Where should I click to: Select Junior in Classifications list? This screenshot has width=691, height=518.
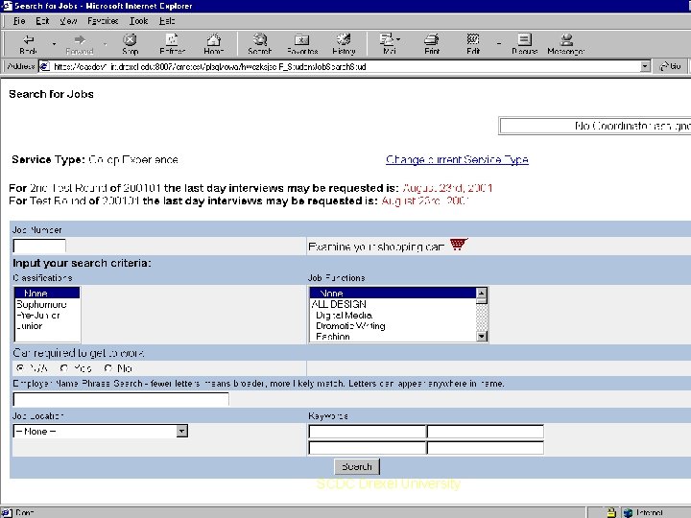click(x=47, y=326)
